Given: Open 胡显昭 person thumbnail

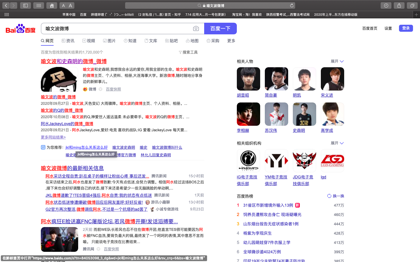Looking at the screenshot, I should click(249, 79).
